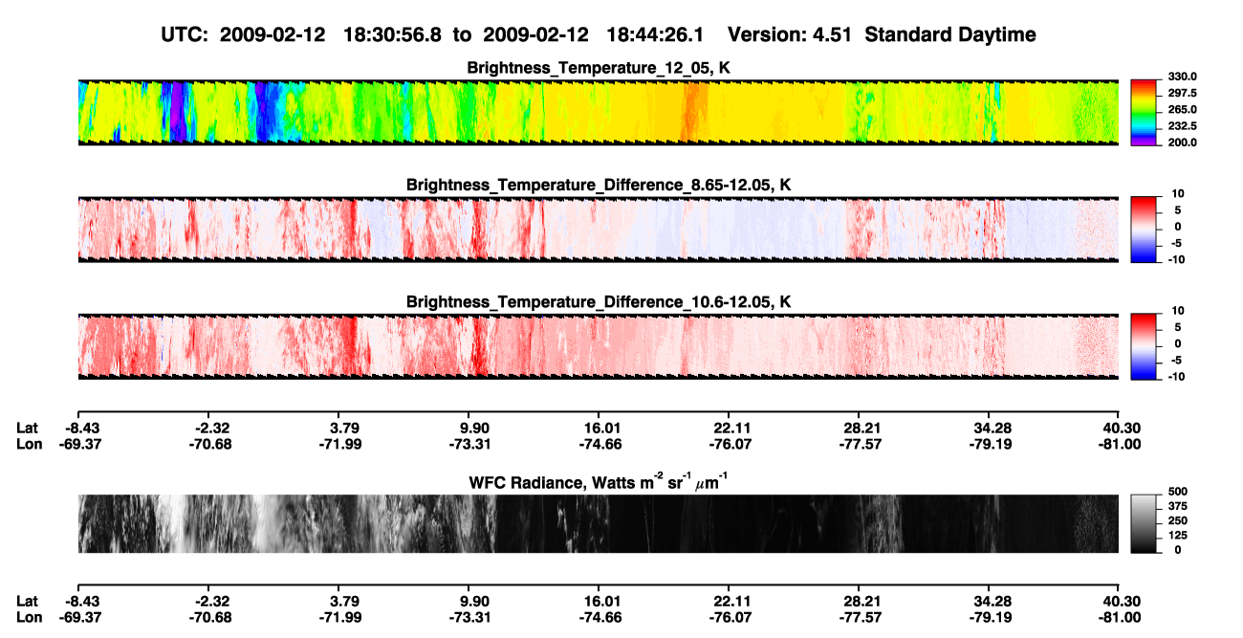Image resolution: width=1243 pixels, height=638 pixels.
Task: Click latitude 3.79 on the lower axis
Action: pyautogui.click(x=342, y=601)
